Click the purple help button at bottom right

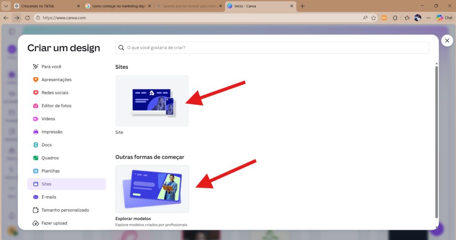tap(437, 229)
